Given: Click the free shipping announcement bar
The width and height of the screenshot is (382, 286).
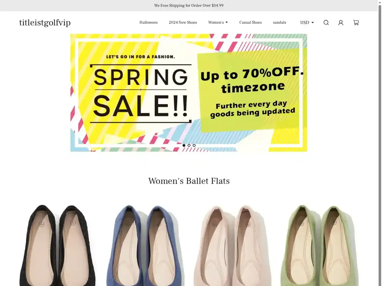Looking at the screenshot, I should point(189,5).
